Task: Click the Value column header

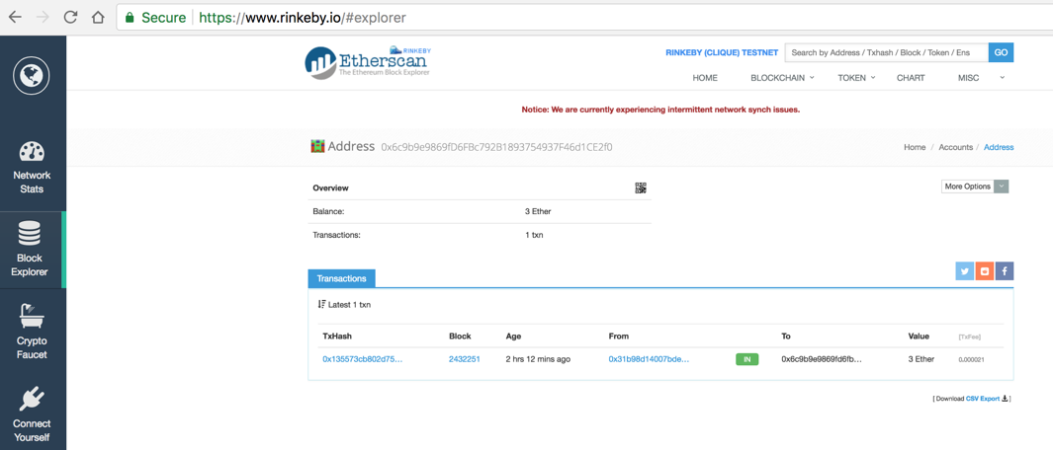Action: click(x=919, y=336)
